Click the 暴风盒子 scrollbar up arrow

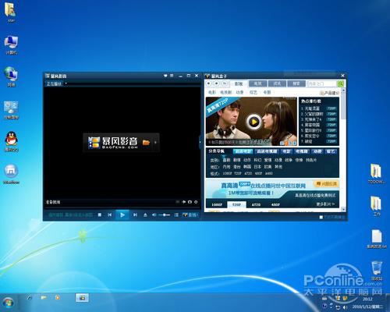[343, 90]
